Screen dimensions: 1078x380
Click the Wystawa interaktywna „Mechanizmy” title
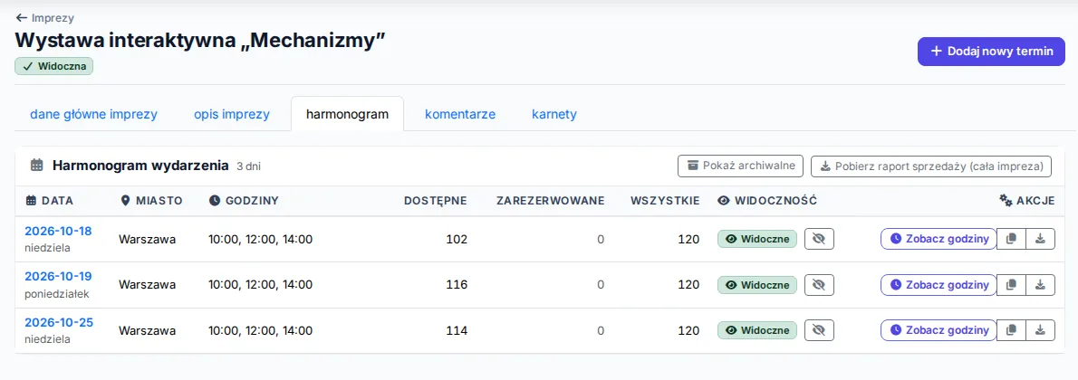[x=200, y=40]
